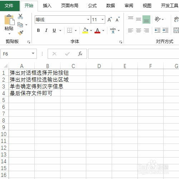
Task: Toggle highlighted bottom align button
Action: point(146,19)
